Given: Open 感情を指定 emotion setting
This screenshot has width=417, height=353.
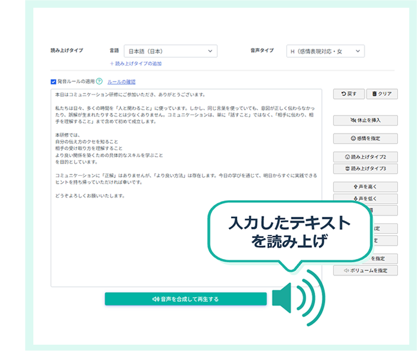Looking at the screenshot, I should point(365,139).
